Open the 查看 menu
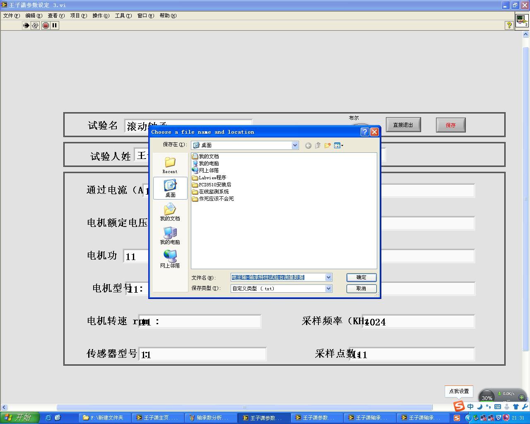530x424 pixels. pyautogui.click(x=56, y=15)
